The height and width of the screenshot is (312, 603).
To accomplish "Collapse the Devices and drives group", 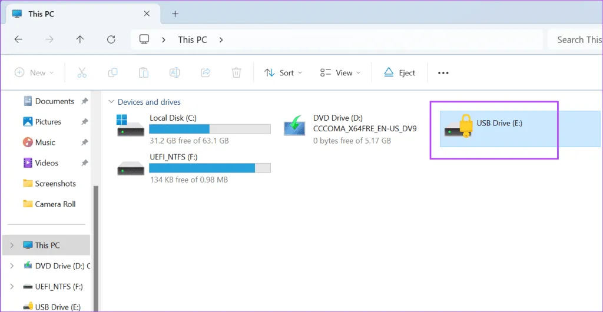I will point(110,102).
